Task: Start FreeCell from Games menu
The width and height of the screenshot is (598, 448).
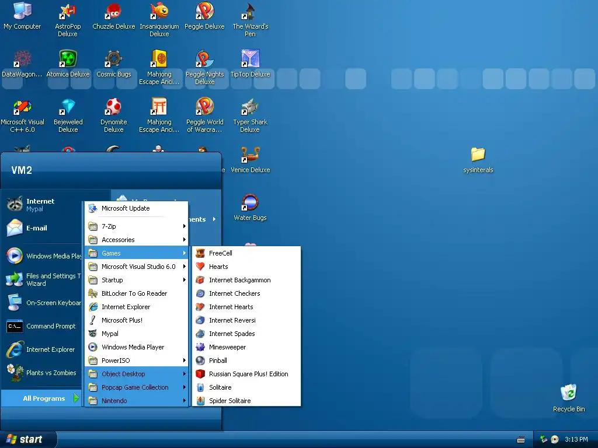Action: tap(246, 253)
